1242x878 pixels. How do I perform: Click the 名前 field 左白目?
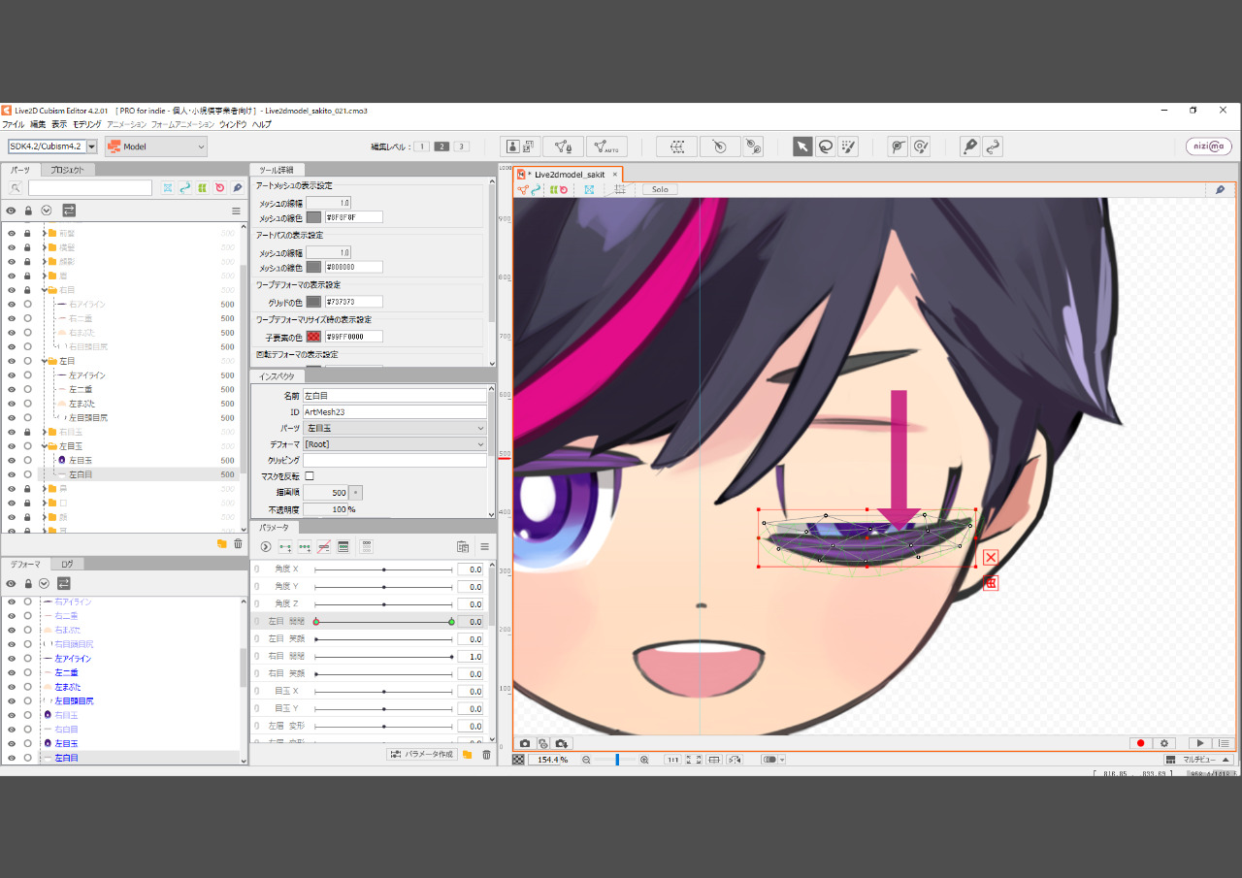point(394,396)
